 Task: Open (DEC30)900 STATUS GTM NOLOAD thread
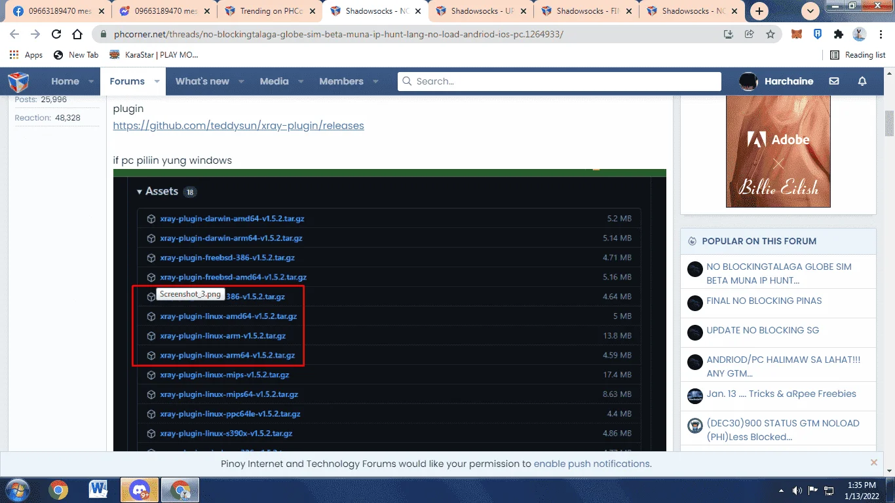(x=783, y=430)
